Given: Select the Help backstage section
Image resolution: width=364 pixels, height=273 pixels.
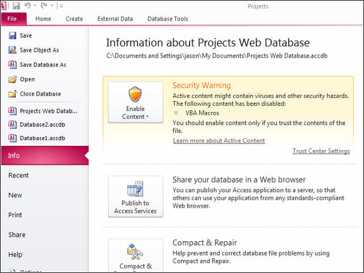Looking at the screenshot, I should tap(15, 255).
